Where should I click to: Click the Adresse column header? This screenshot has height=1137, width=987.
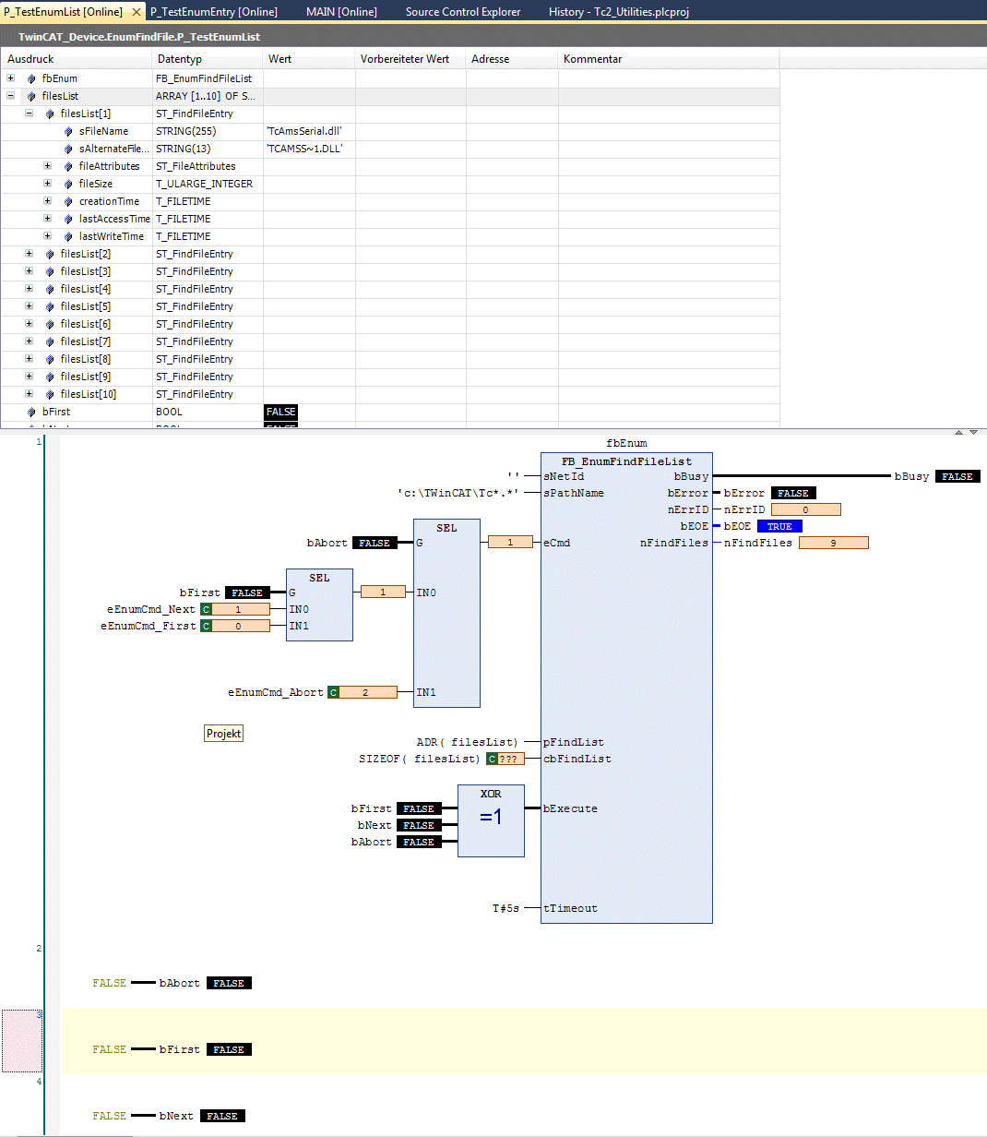click(512, 59)
